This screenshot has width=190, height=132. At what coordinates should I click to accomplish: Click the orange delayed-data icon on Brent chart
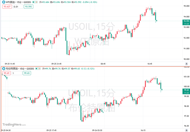(39, 69)
